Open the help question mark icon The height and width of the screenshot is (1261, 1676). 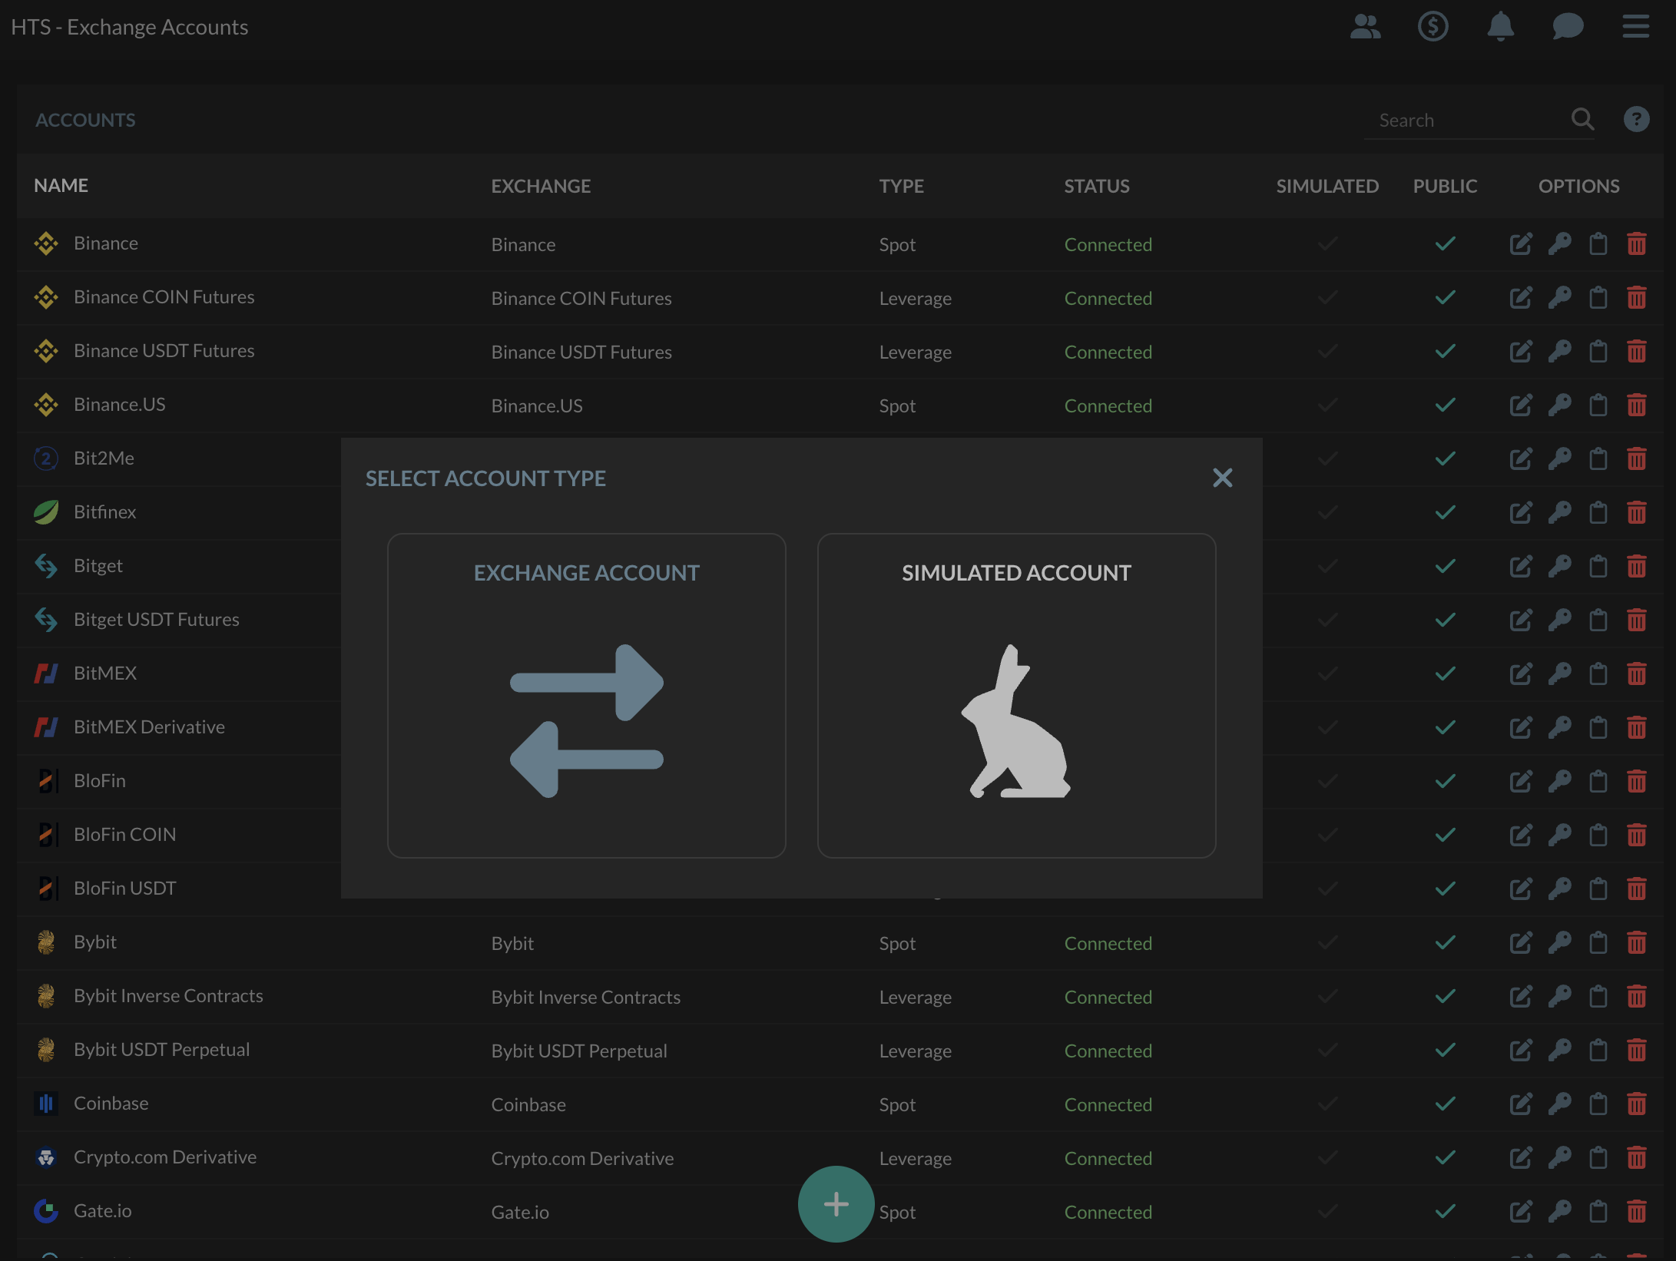pos(1636,119)
